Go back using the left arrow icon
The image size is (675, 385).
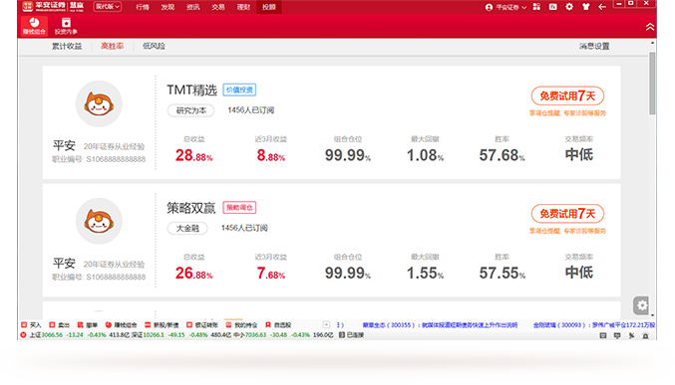coord(602,7)
